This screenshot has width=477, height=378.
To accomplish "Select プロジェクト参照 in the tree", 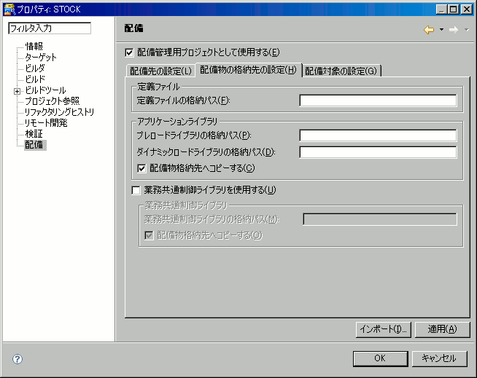I will pyautogui.click(x=53, y=101).
